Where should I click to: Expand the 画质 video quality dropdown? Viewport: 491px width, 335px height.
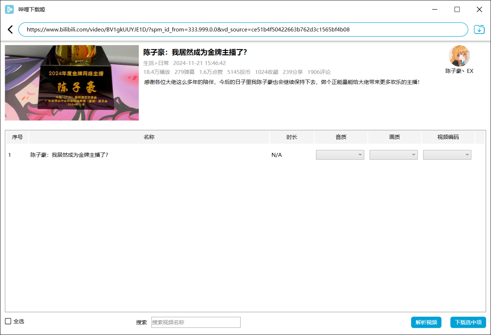[394, 155]
